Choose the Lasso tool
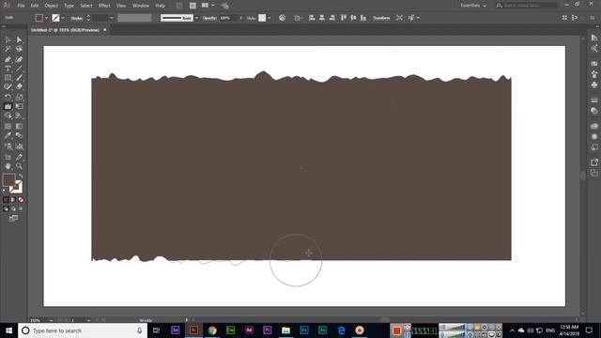 coord(19,49)
